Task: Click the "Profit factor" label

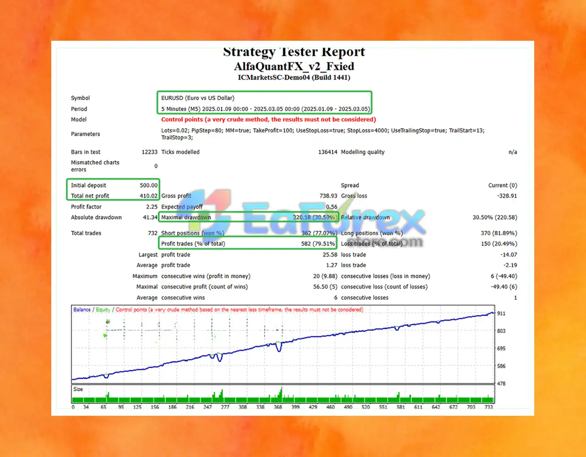Action: tap(86, 207)
